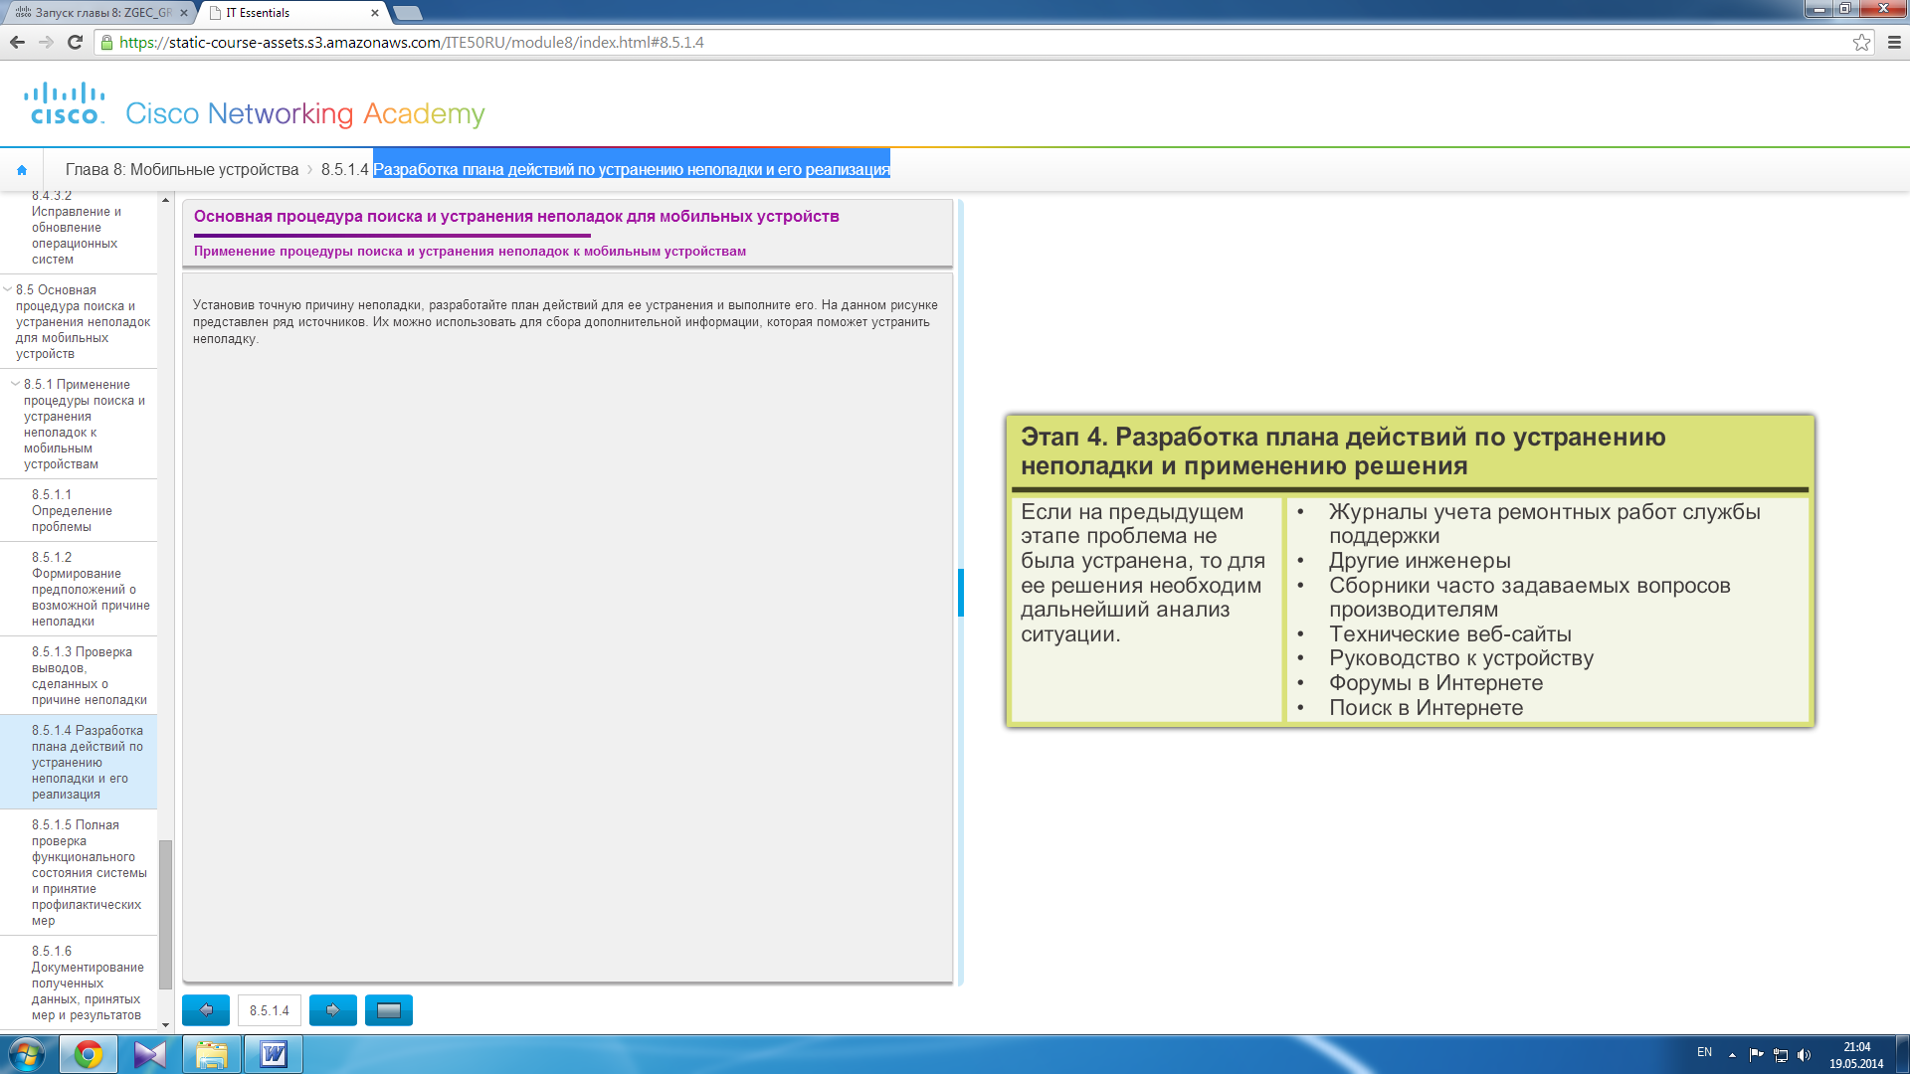1910x1074 pixels.
Task: Switch the EN input language indicator
Action: point(1704,1052)
